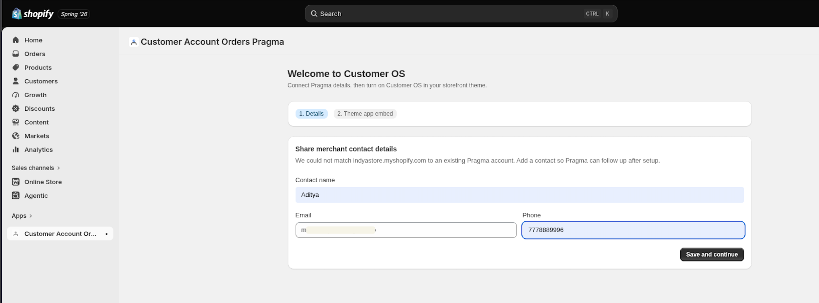Open the Customers person icon
Image resolution: width=819 pixels, height=303 pixels.
click(16, 81)
